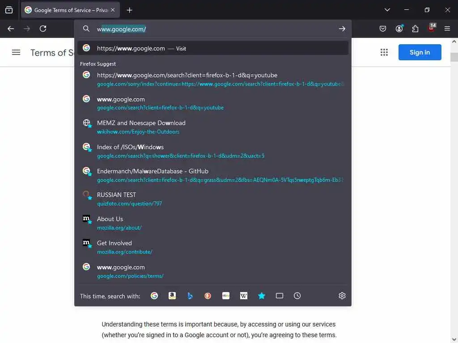Open the Firefox account icon

[x=399, y=29]
